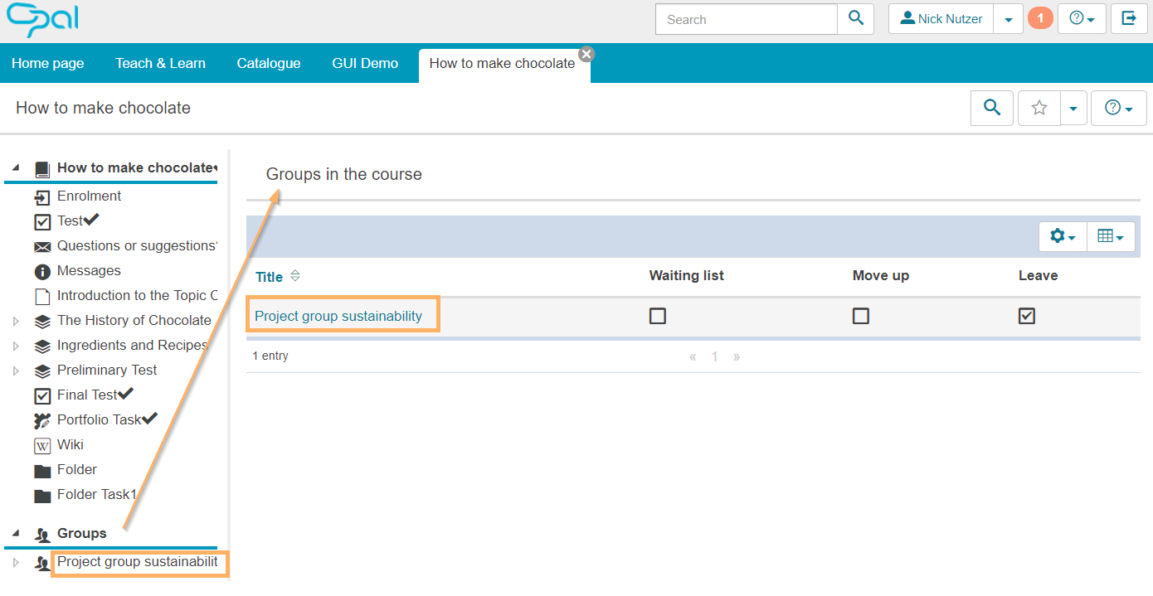
Task: Close the How to make chocolate tab
Action: coord(586,54)
